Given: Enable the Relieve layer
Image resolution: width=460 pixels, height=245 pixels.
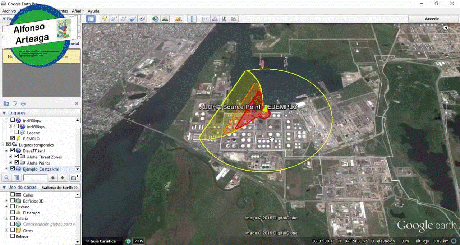Looking at the screenshot, I should point(13,236).
